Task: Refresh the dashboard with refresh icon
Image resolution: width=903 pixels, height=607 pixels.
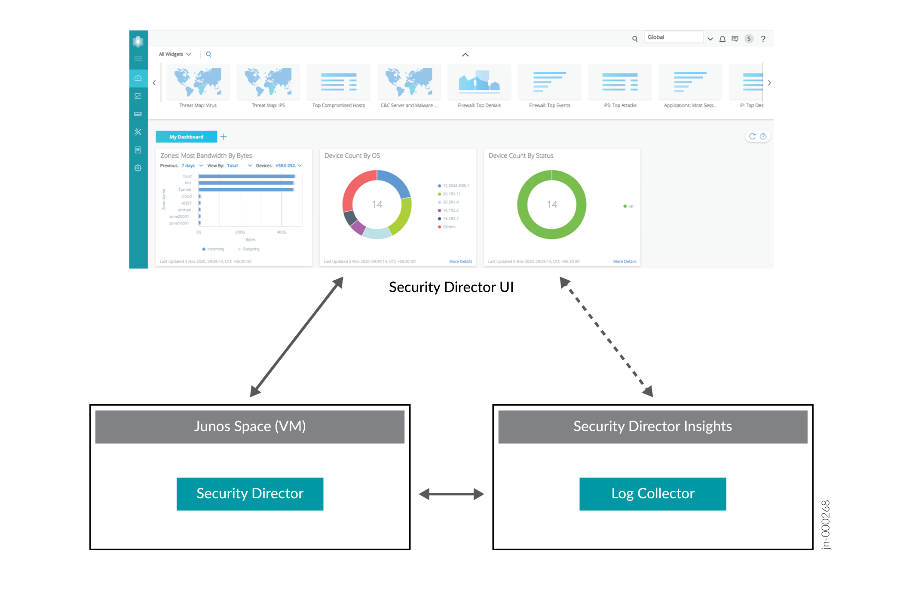Action: [x=752, y=137]
